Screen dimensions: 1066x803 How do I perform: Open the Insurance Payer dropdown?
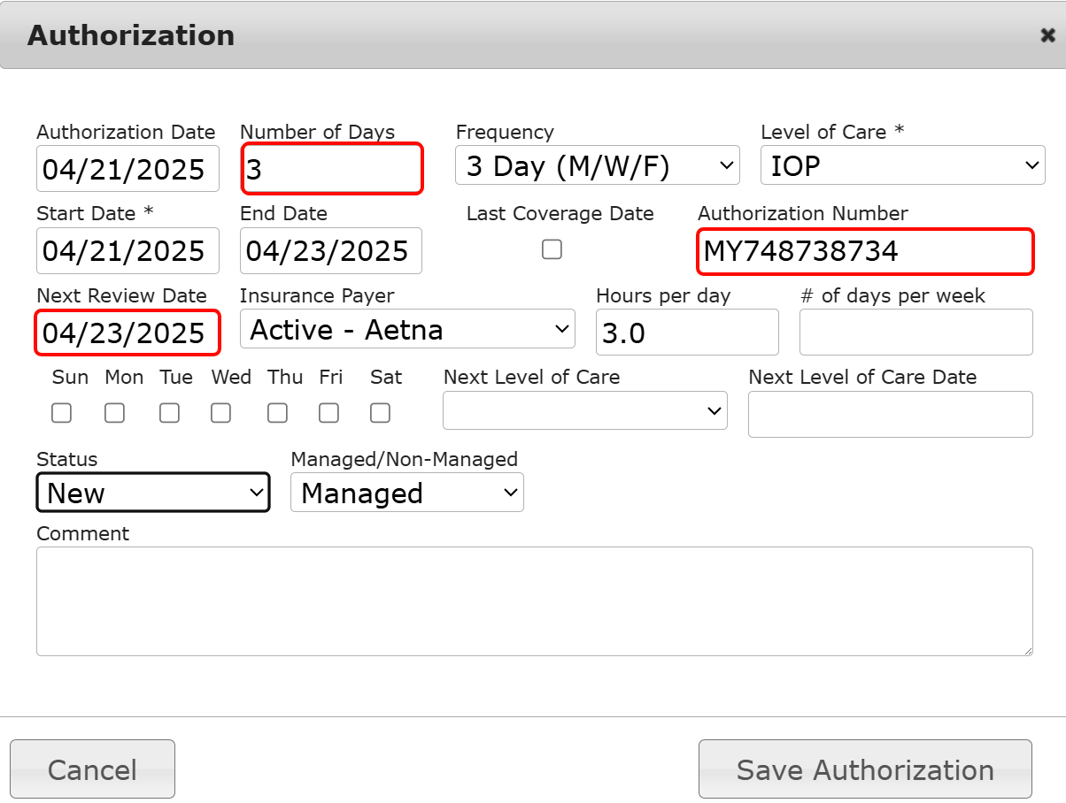pyautogui.click(x=407, y=329)
